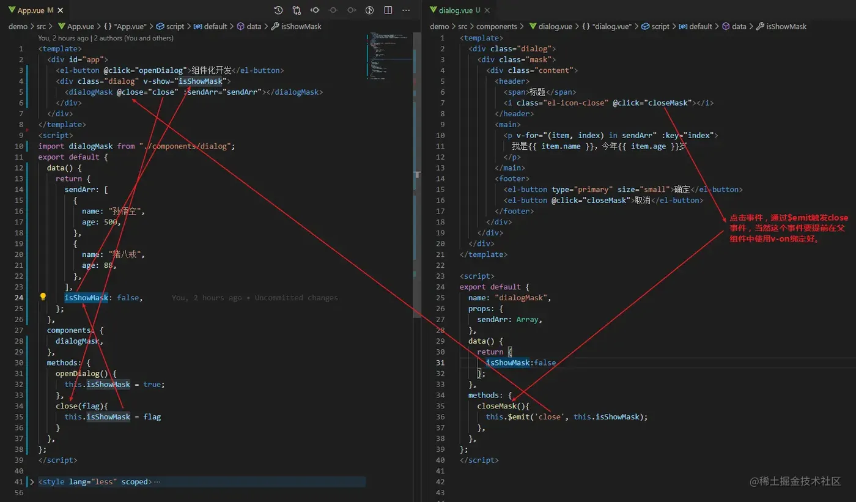Open the 'isShowMask' breadcrumb in the App.vue pane

[x=296, y=26]
